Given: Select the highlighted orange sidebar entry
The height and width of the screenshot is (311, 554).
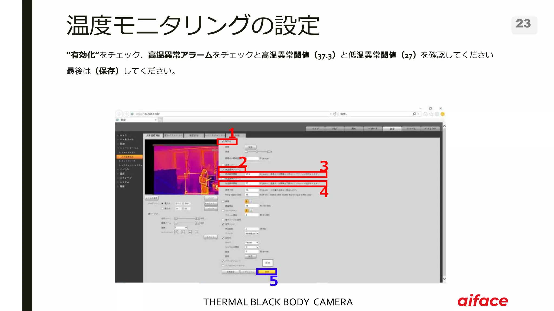Looking at the screenshot, I should tap(130, 157).
